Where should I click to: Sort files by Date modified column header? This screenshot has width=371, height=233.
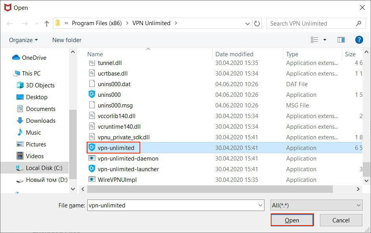234,54
